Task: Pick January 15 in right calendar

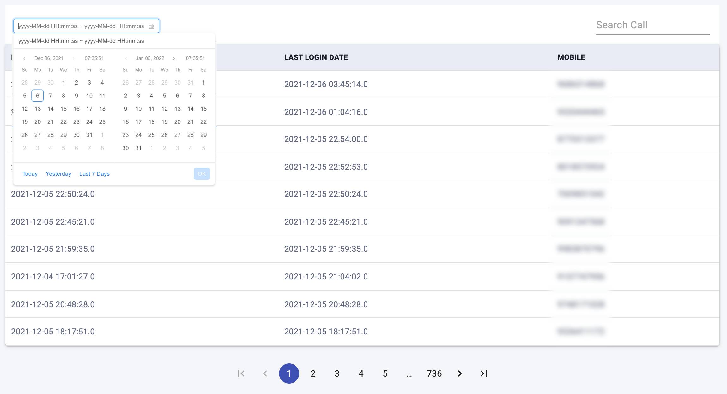Action: [203, 109]
